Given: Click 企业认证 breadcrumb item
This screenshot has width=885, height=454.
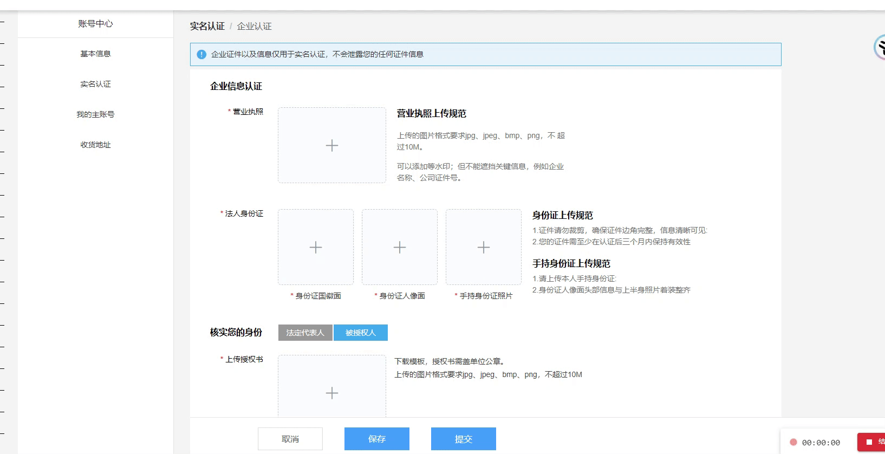Looking at the screenshot, I should [254, 26].
